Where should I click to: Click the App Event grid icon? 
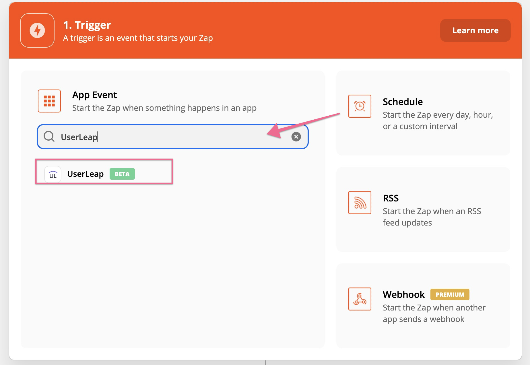[49, 101]
